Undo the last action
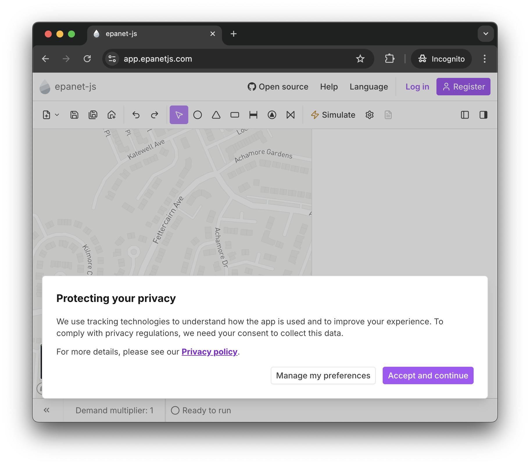Screen dimensions: 530x465 point(136,115)
